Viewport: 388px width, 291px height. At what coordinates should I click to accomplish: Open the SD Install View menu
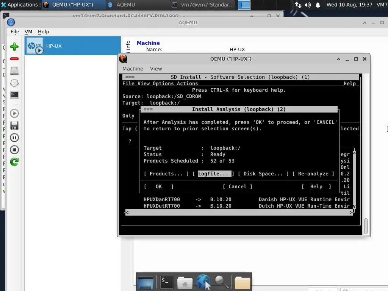[144, 83]
